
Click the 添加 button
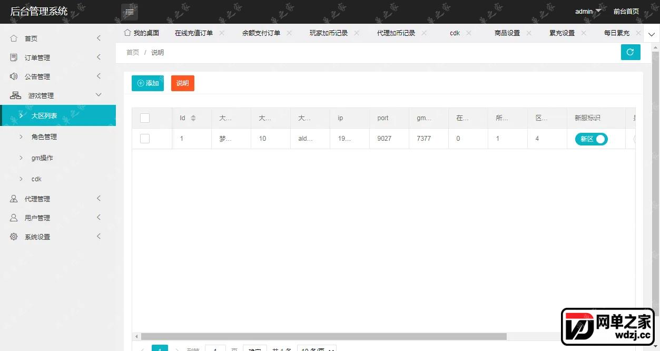(147, 83)
